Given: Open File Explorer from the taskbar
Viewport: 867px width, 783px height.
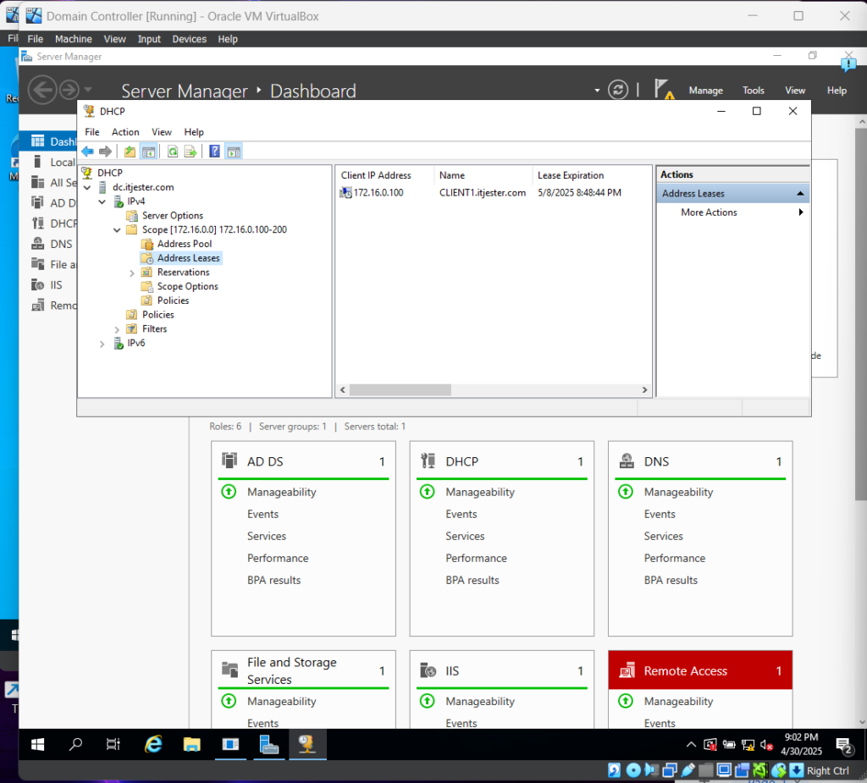Looking at the screenshot, I should click(192, 745).
